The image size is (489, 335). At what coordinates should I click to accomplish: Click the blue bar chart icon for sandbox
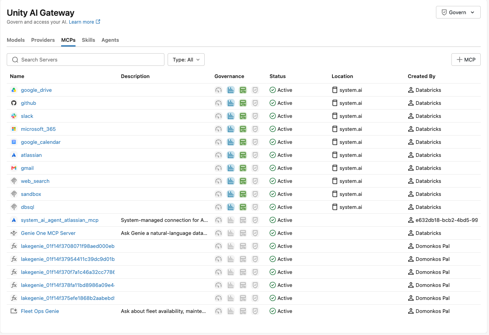pos(231,194)
